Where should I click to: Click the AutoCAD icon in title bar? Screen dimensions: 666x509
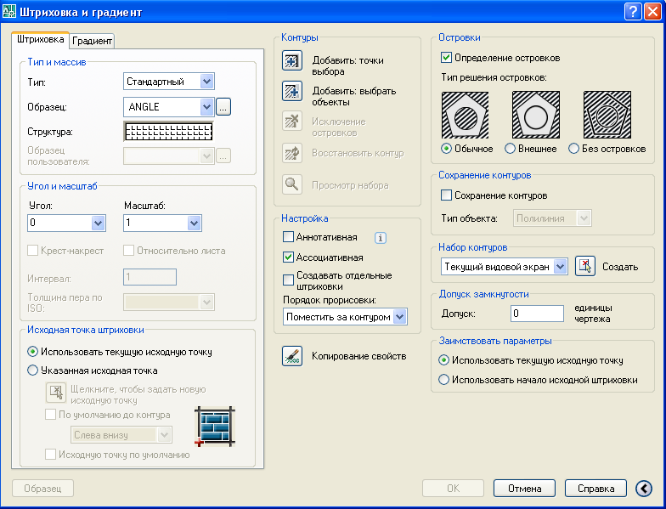[8, 11]
